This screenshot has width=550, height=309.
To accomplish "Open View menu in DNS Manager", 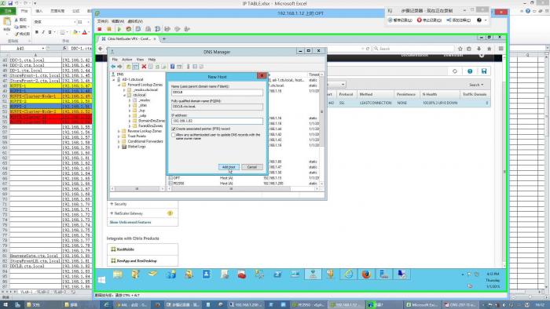I will tap(140, 60).
